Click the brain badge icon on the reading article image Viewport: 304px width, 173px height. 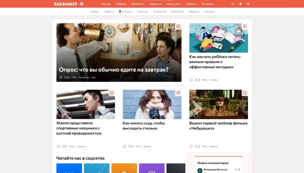(245, 27)
